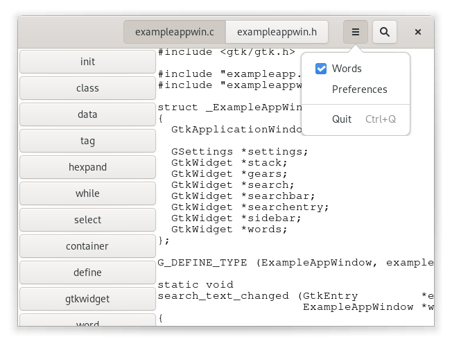Close the window with the X icon
This screenshot has height=346, width=452.
point(418,32)
